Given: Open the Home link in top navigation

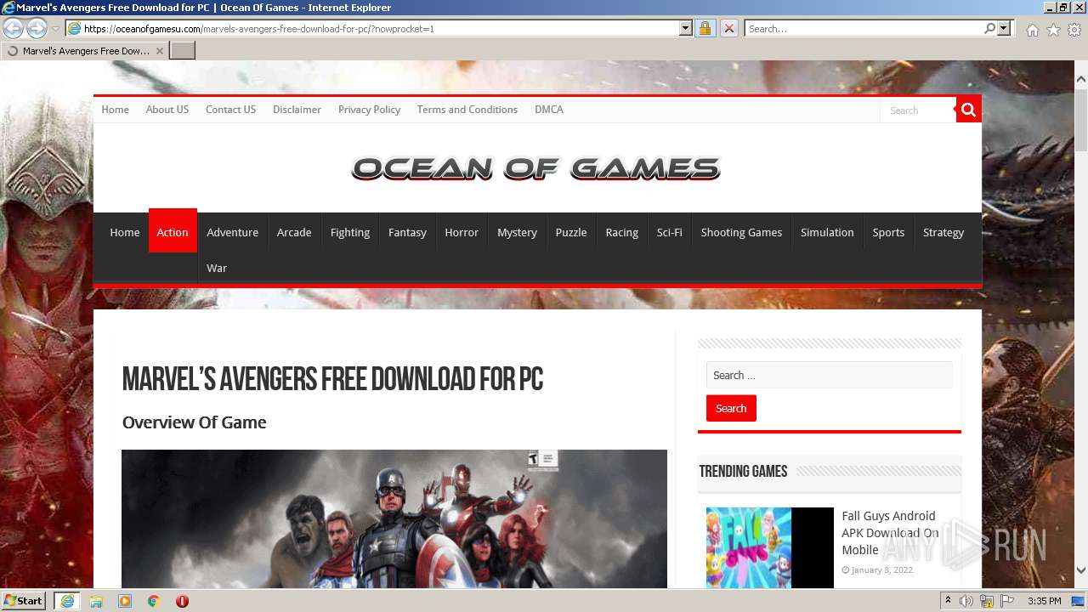Looking at the screenshot, I should tap(115, 110).
